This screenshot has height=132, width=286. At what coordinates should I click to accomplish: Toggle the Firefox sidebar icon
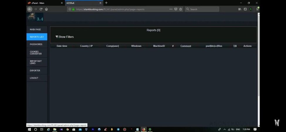[x=245, y=9]
